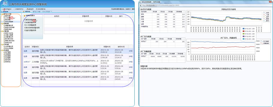This screenshot has height=107, width=273.
Task: Collapse the 水质预警 tree folder
Action: coord(1,45)
